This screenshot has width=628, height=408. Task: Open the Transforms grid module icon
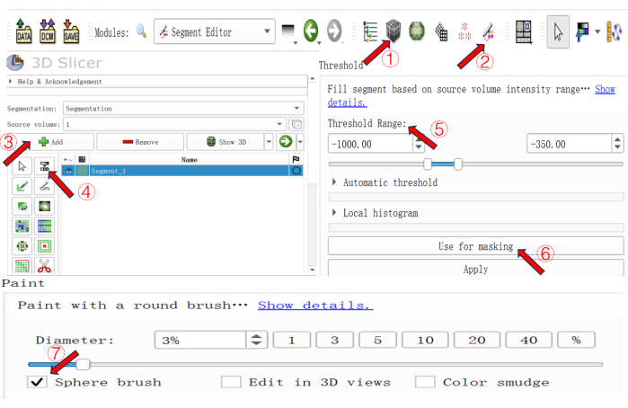440,31
